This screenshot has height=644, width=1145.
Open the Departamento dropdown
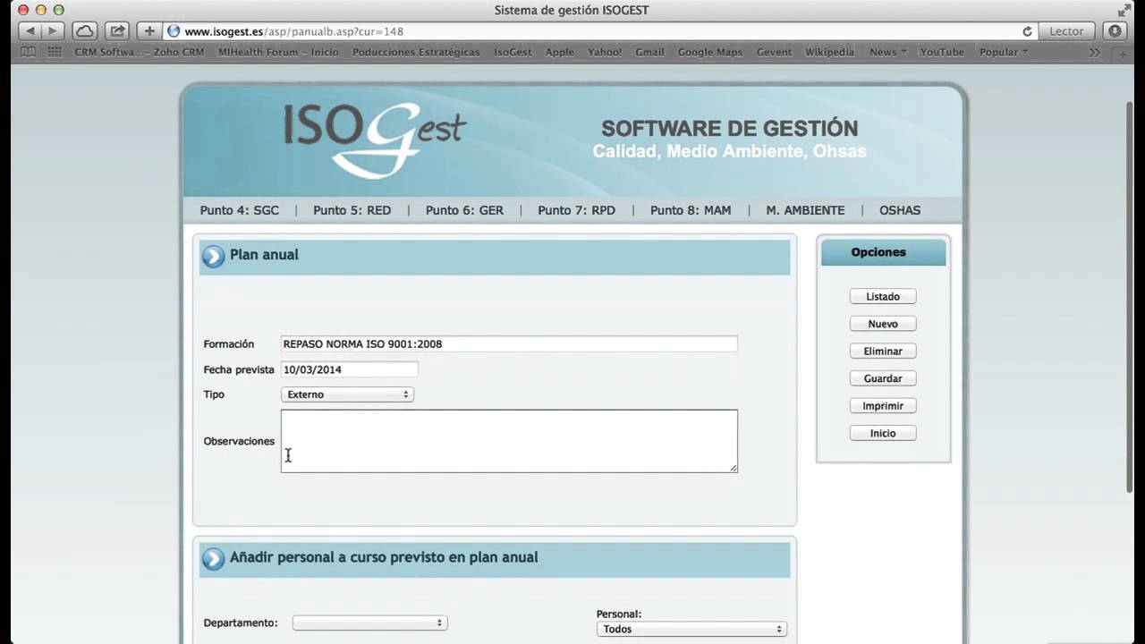[x=369, y=623]
